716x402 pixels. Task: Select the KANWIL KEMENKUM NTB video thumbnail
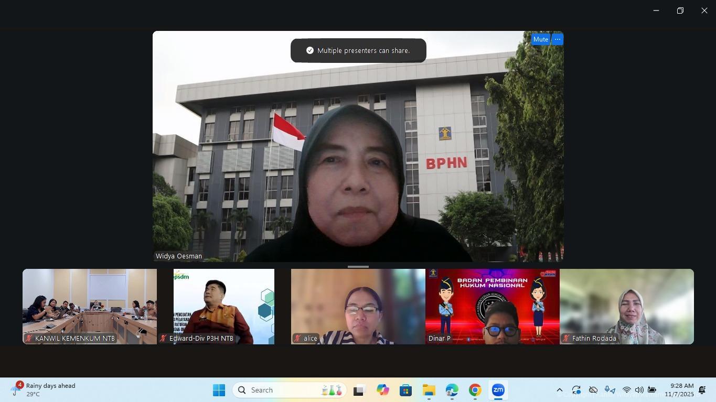tap(90, 306)
